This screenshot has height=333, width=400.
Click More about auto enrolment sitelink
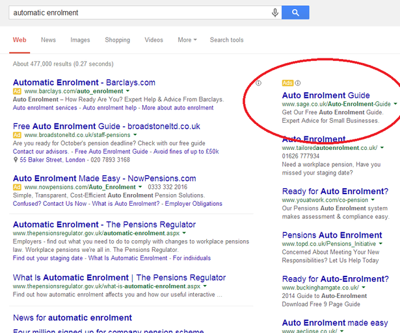[178, 108]
